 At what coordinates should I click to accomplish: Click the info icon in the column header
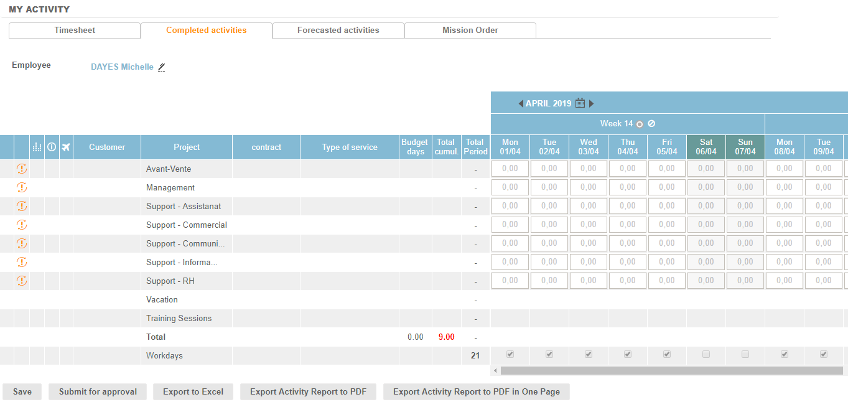tap(52, 147)
